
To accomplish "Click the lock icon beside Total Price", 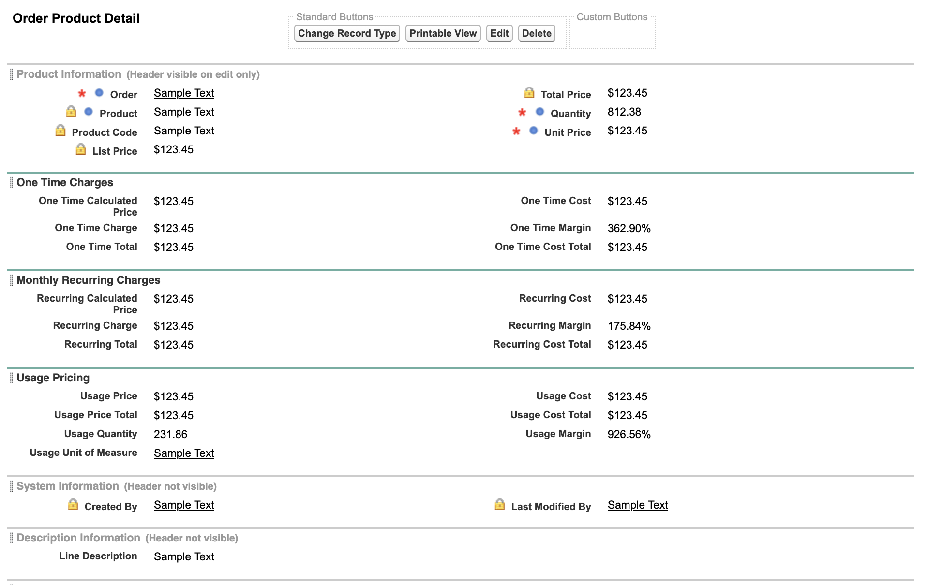I will click(529, 93).
